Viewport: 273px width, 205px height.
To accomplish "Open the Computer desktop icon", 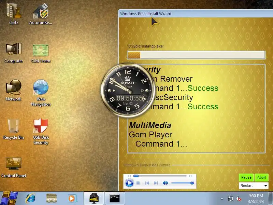I will 14,52.
